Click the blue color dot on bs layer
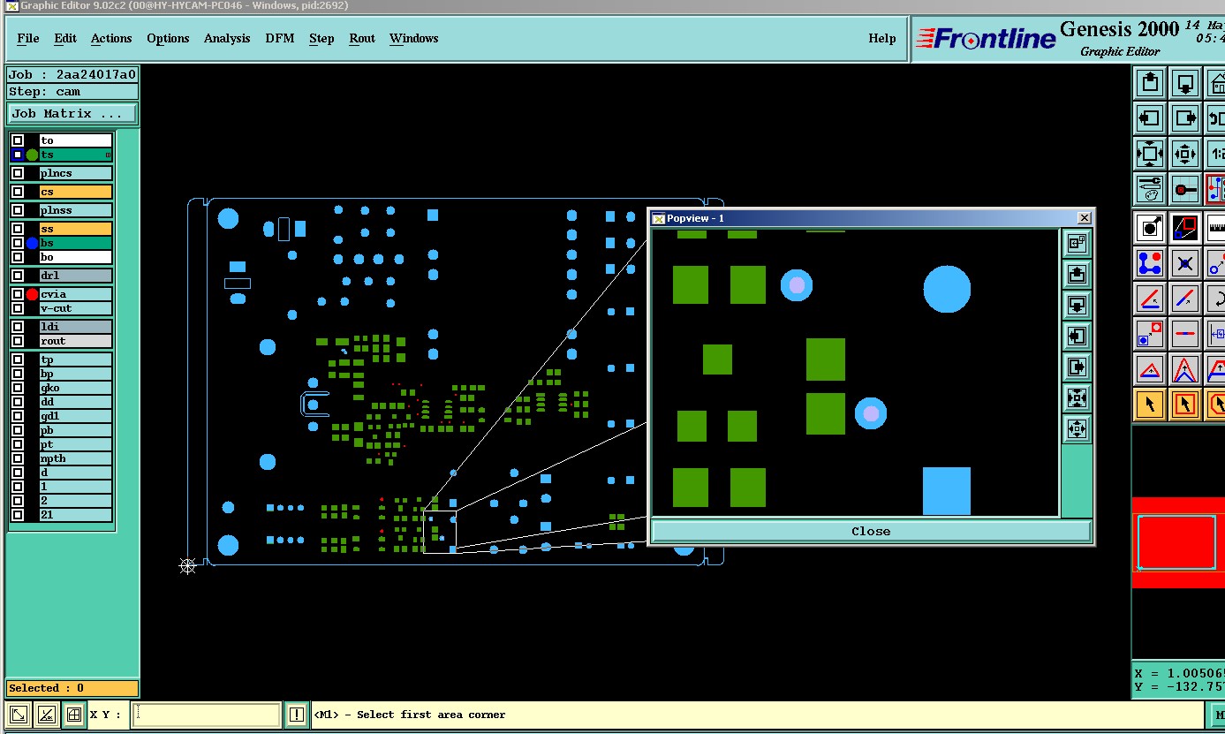 pyautogui.click(x=33, y=243)
